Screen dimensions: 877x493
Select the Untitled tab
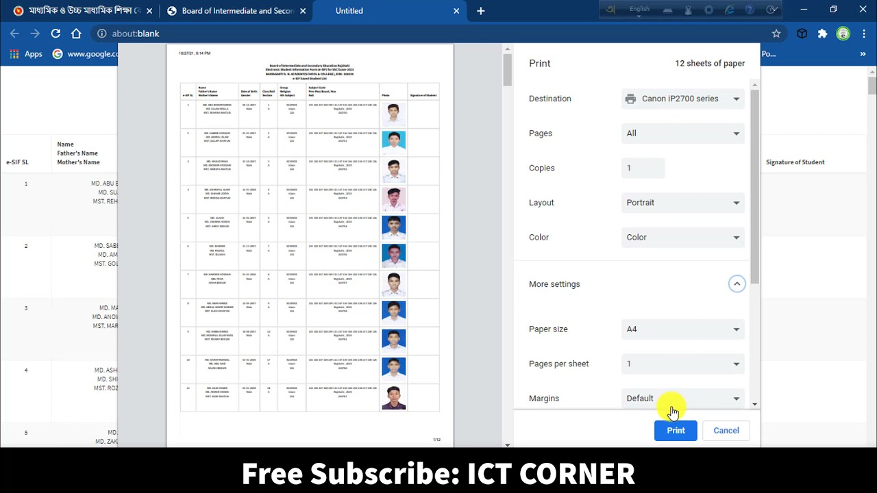[x=390, y=11]
